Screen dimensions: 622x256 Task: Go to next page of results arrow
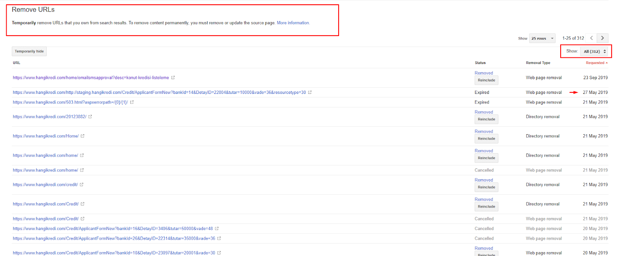pos(603,38)
